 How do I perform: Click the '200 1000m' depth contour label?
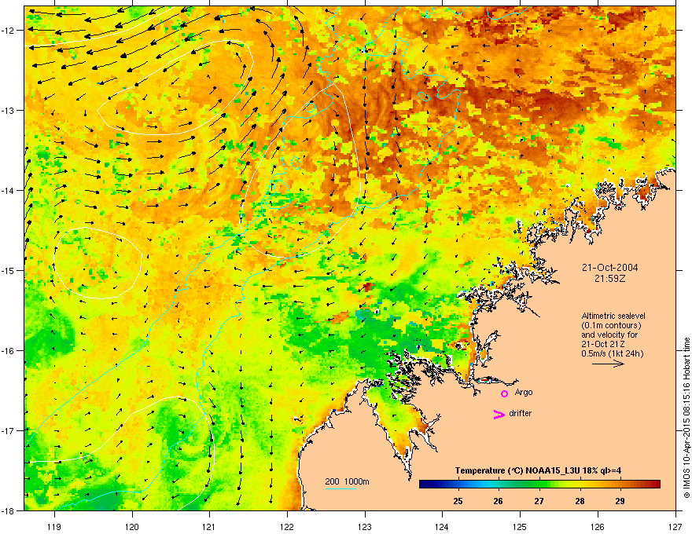click(348, 481)
